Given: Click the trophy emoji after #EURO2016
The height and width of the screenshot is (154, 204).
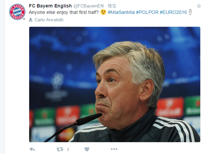Looking at the screenshot, I should [190, 12].
